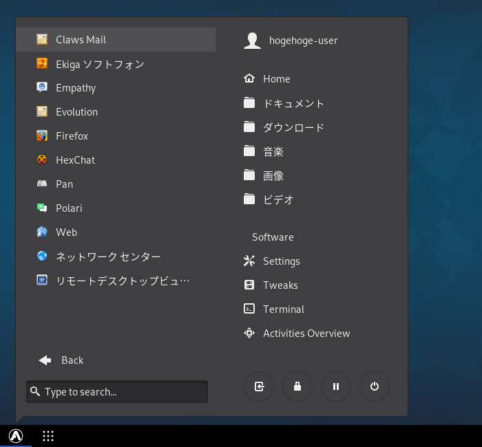Open the Home folder
482x447 pixels.
(x=319, y=78)
